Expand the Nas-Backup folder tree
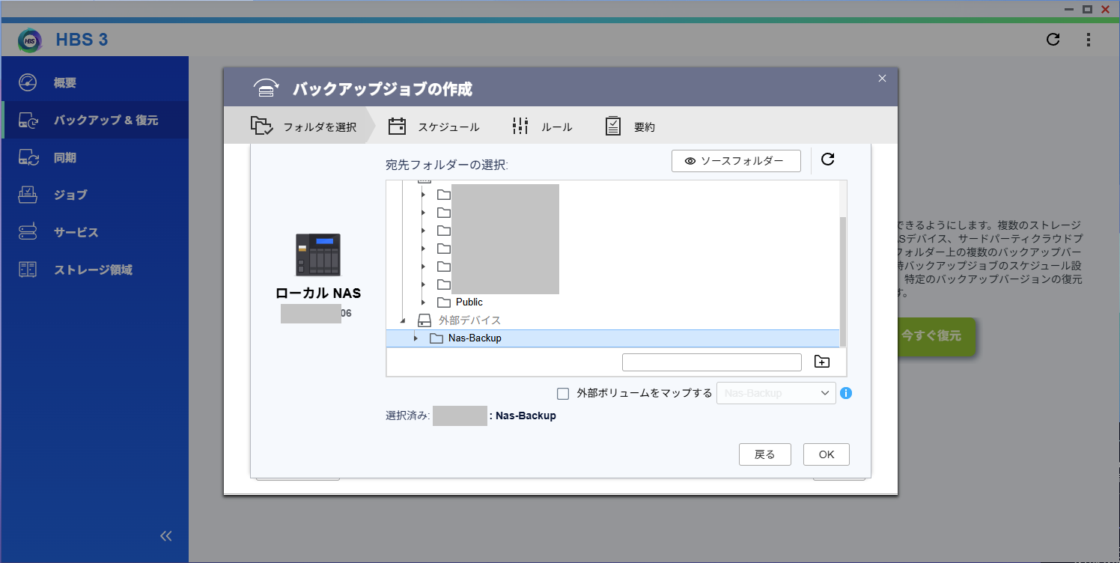This screenshot has height=563, width=1120. (416, 338)
